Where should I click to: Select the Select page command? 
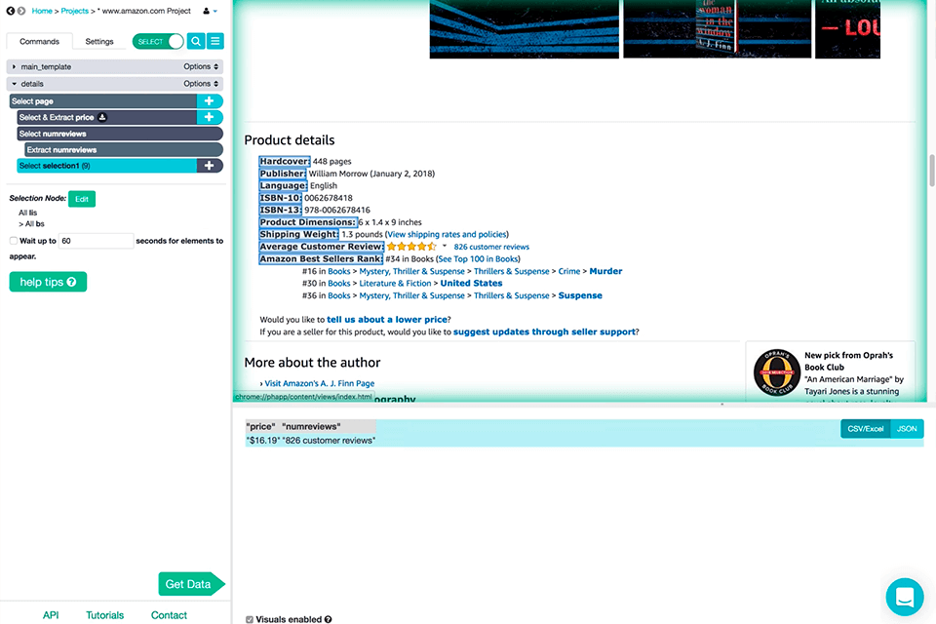[103, 101]
